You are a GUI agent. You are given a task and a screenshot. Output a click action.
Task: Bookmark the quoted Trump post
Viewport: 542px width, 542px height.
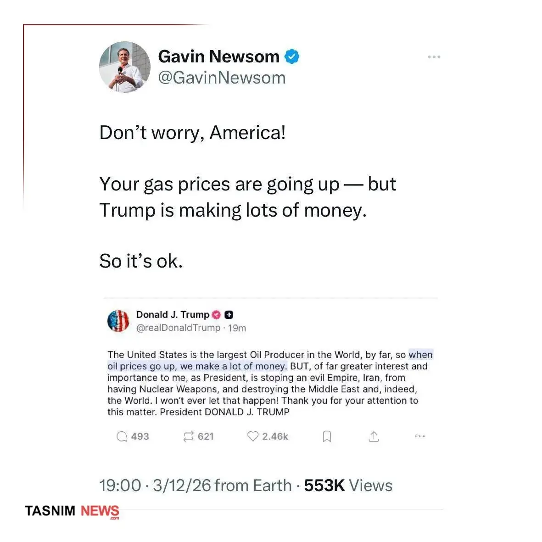pos(327,436)
